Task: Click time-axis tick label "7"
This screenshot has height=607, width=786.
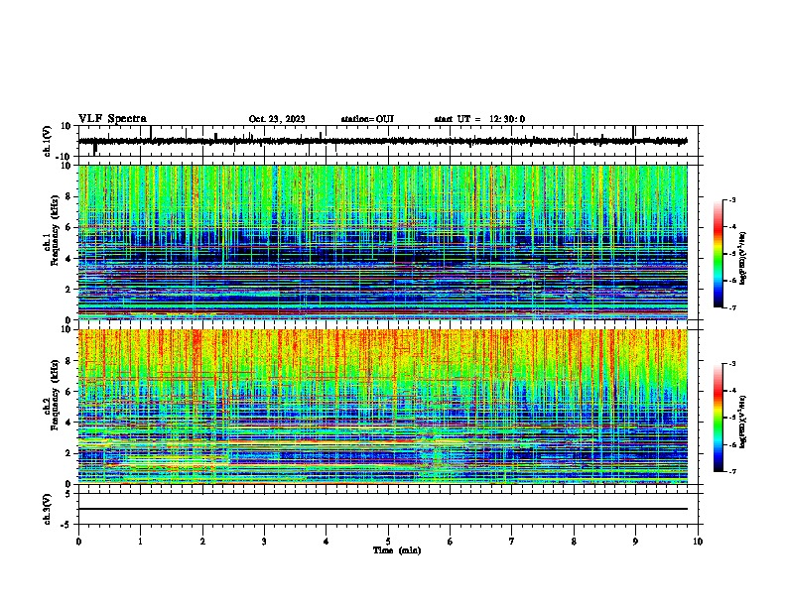Action: 512,542
